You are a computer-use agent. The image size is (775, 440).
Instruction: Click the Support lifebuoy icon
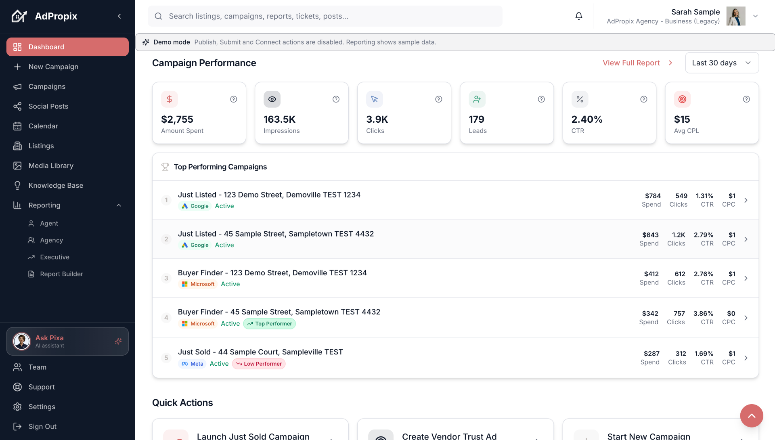[x=17, y=387]
